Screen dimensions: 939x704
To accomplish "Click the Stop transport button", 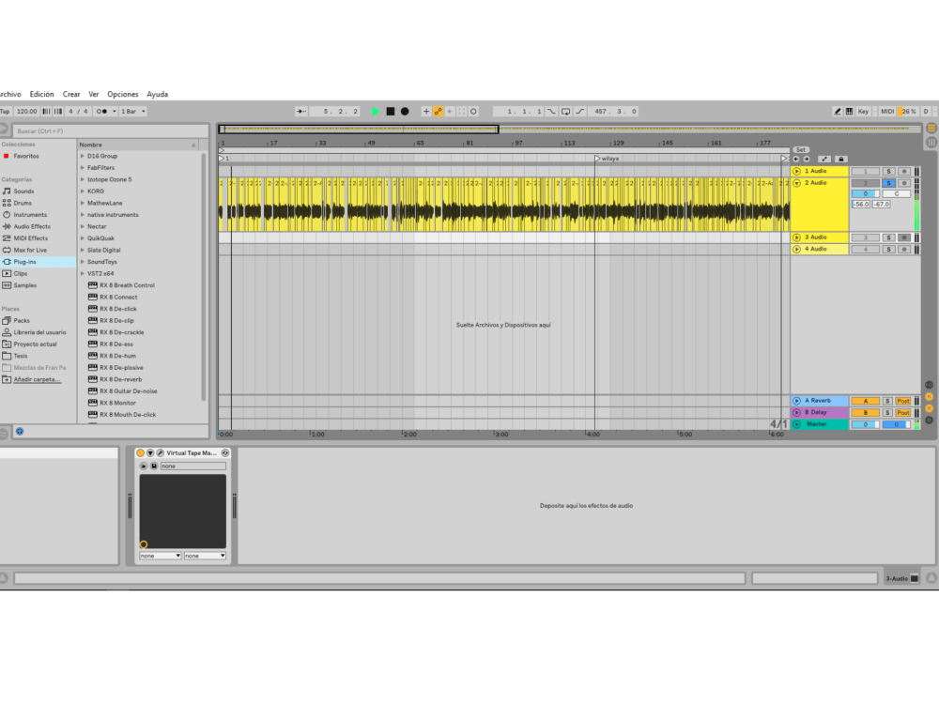I will point(391,112).
